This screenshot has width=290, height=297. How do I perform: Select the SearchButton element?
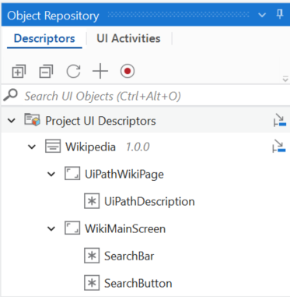point(138,283)
